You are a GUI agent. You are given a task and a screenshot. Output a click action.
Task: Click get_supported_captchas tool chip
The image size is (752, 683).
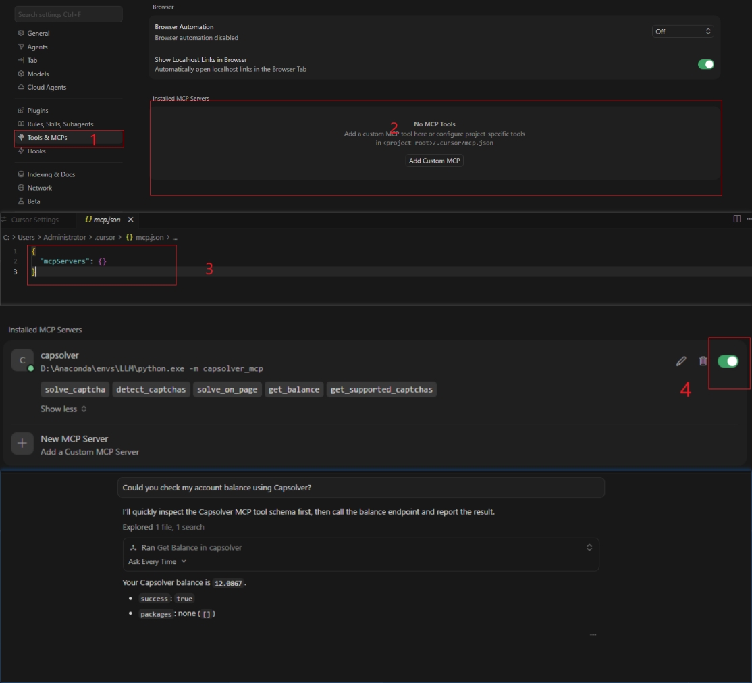382,389
